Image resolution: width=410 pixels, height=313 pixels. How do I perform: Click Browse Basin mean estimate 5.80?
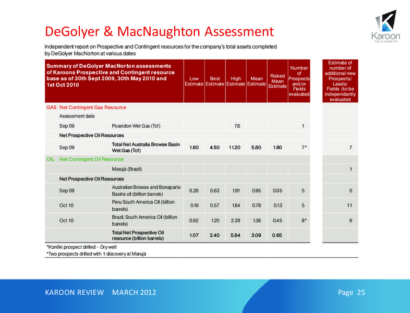[x=256, y=148]
